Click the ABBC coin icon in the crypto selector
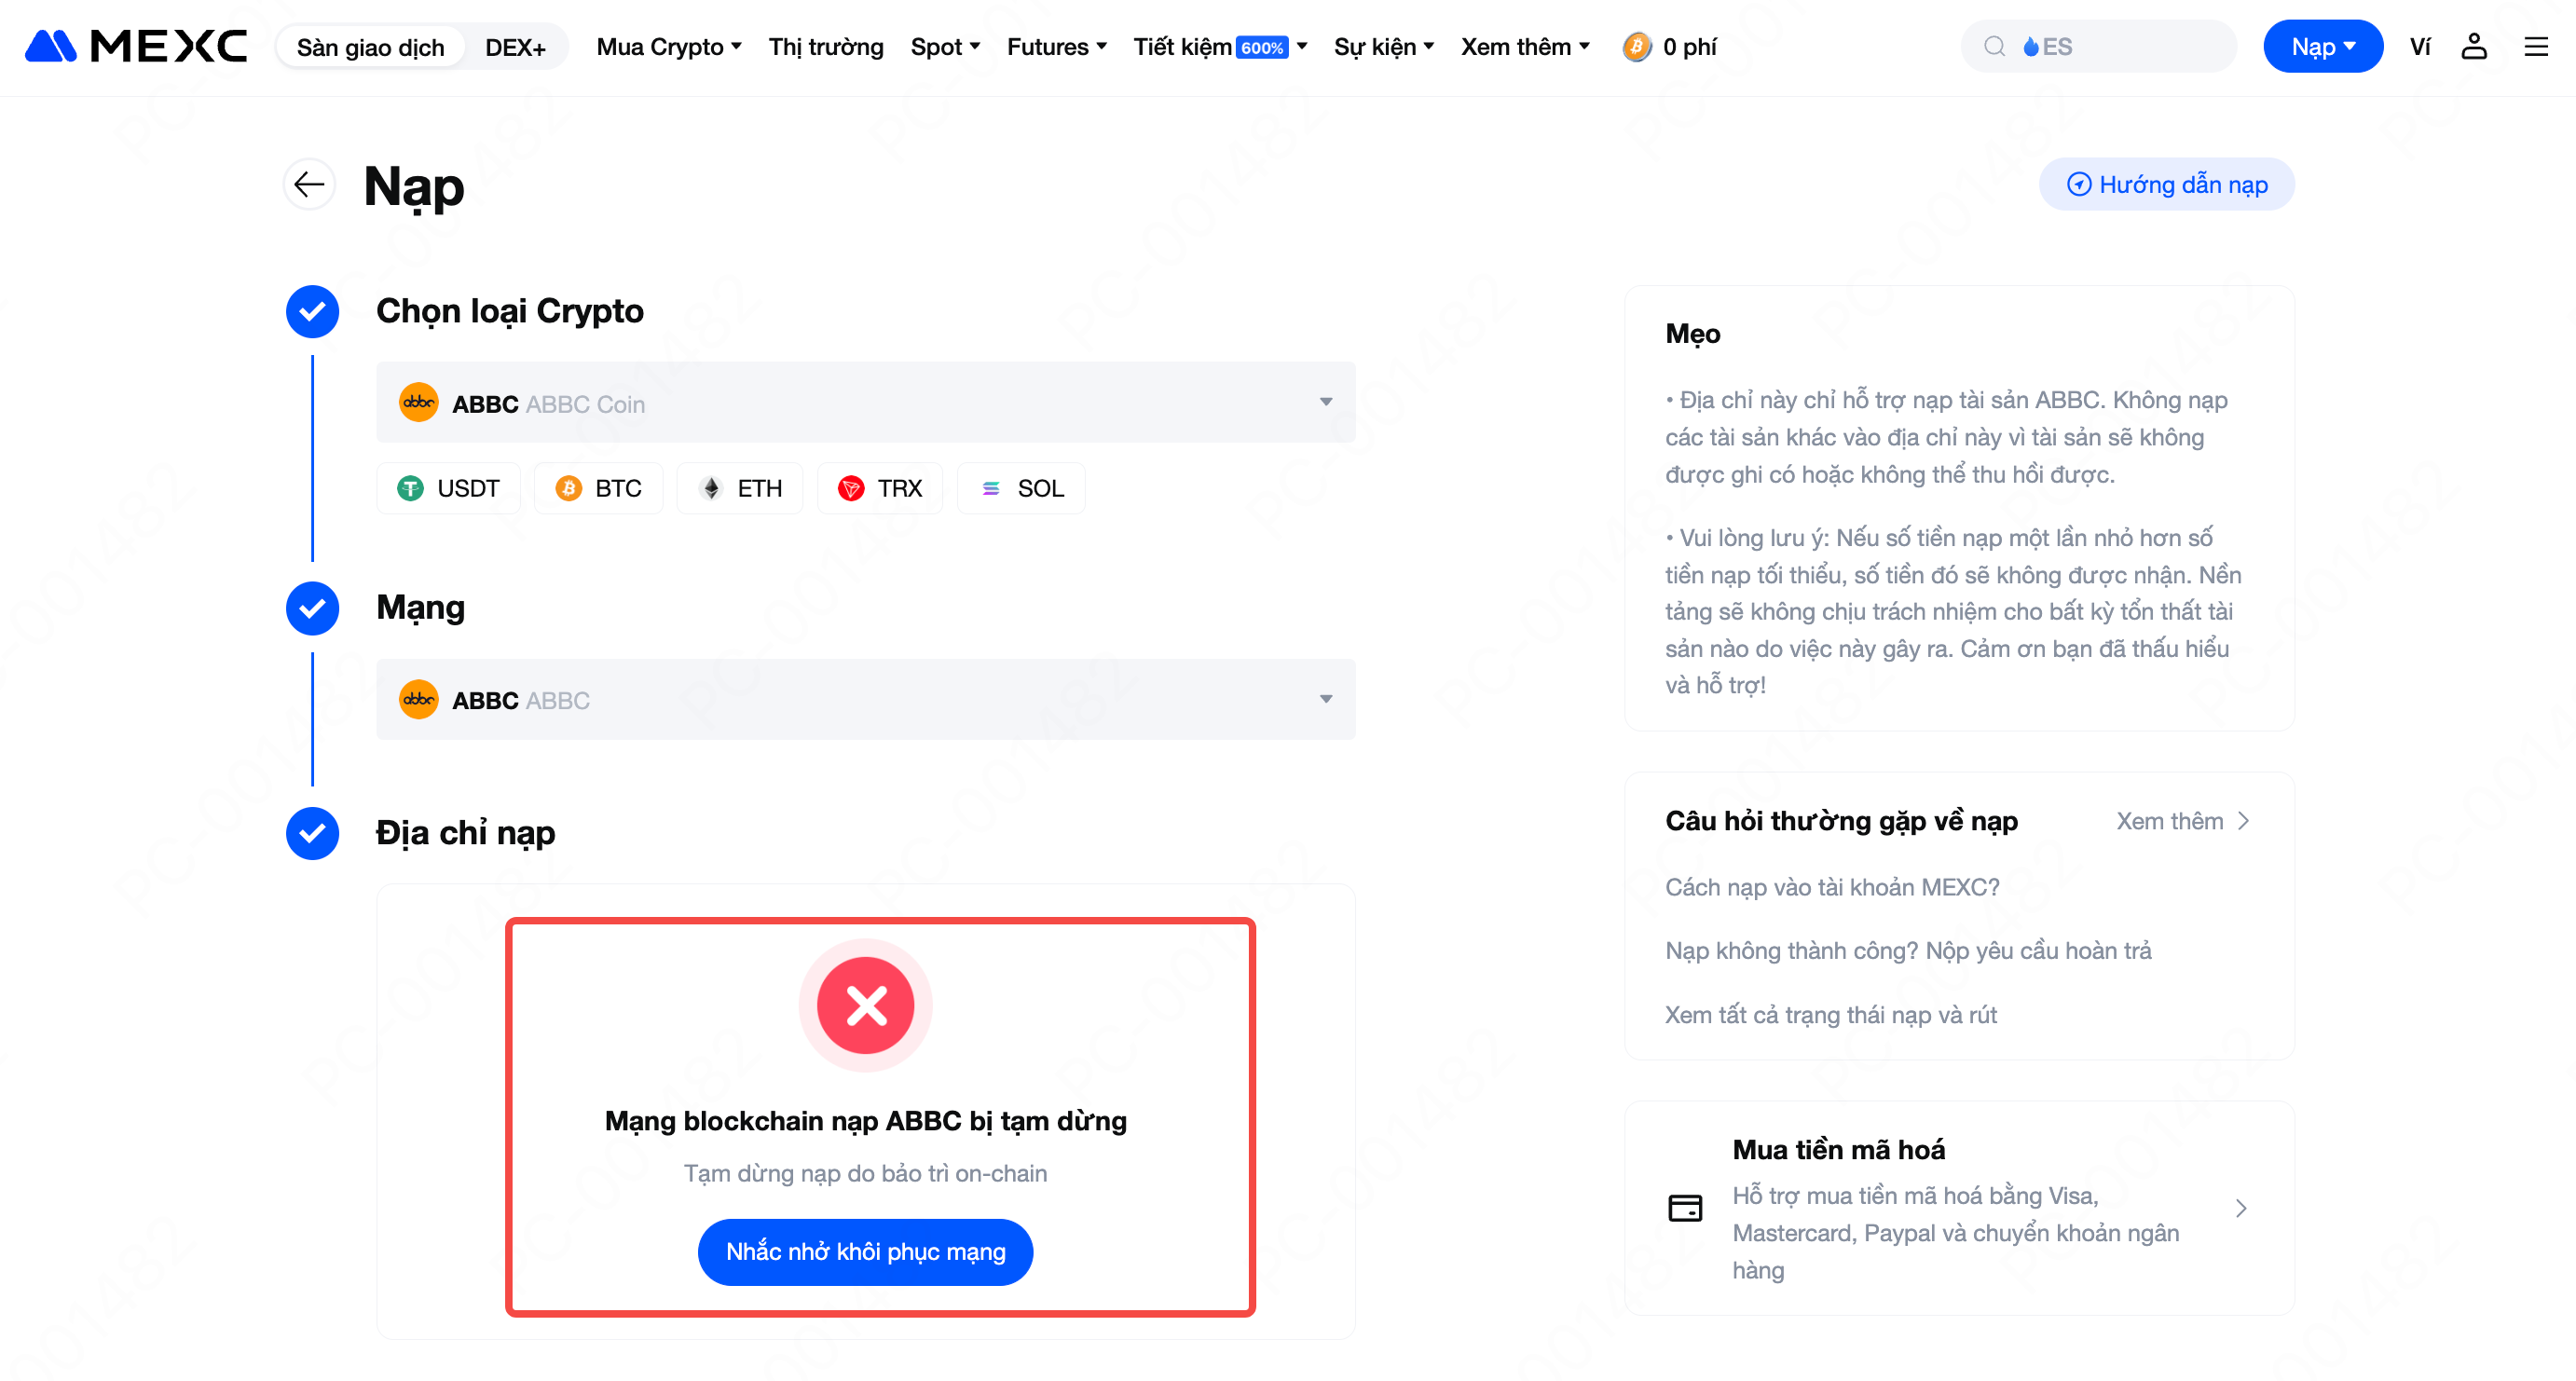 pos(418,402)
